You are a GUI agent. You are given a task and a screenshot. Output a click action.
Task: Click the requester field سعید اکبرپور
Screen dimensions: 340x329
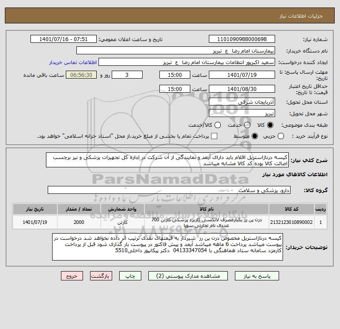pyautogui.click(x=187, y=62)
